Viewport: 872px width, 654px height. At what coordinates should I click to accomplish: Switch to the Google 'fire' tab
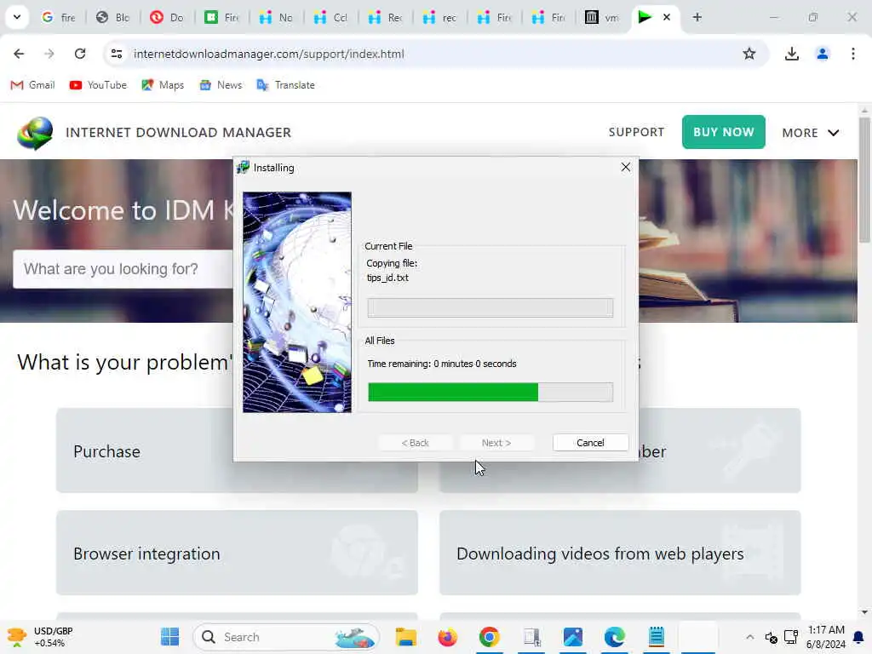point(59,17)
